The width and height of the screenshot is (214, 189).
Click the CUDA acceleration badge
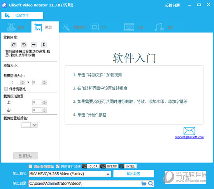pyautogui.click(x=91, y=166)
